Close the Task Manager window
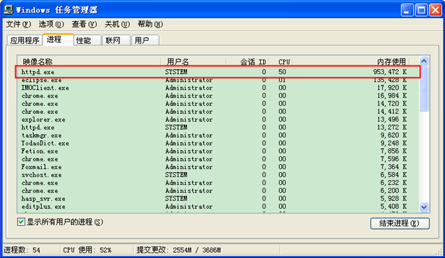 click(x=435, y=10)
